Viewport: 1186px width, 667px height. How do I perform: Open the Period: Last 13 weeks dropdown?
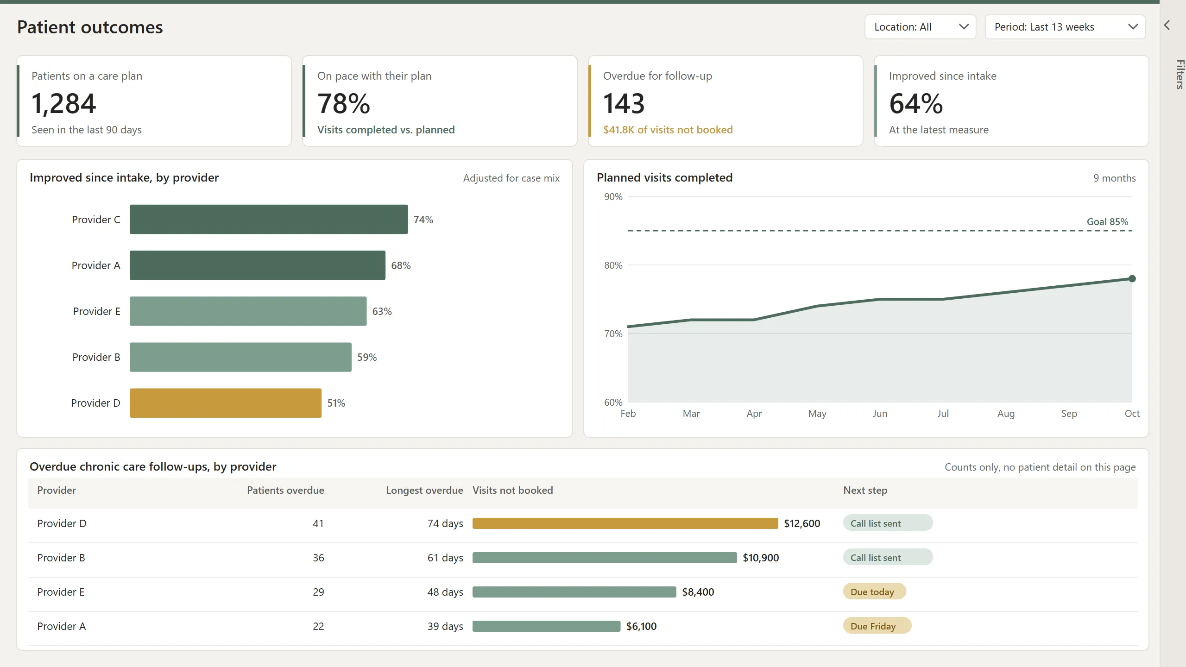pyautogui.click(x=1065, y=27)
